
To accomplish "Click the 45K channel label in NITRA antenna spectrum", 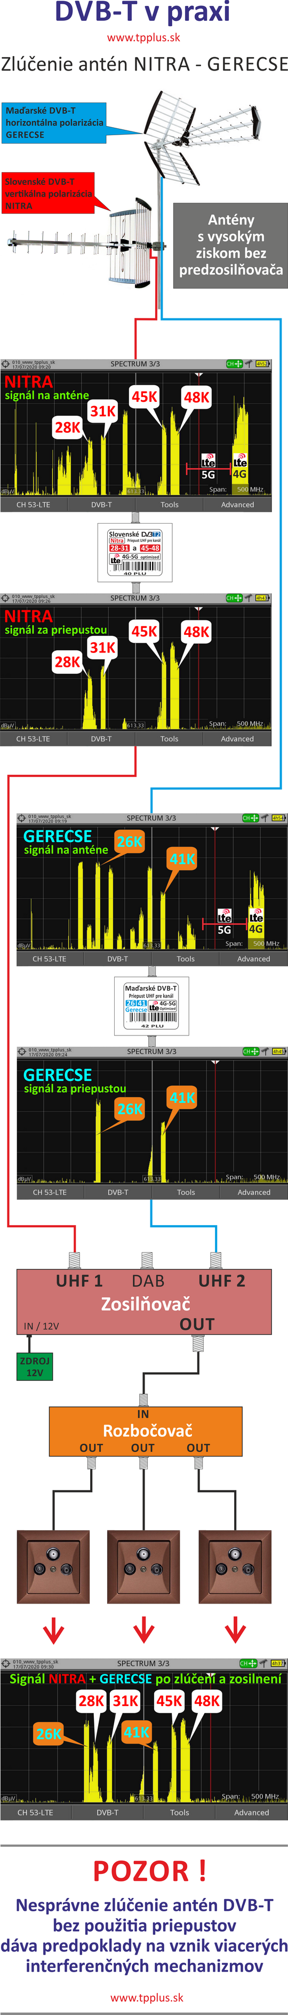I will pyautogui.click(x=145, y=396).
